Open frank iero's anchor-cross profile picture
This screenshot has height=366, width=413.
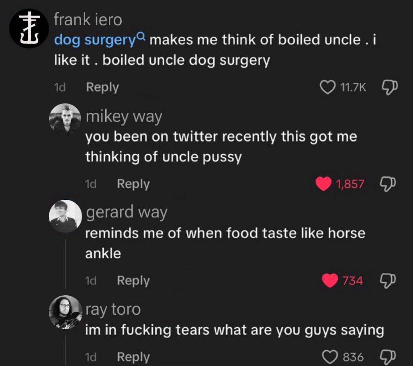click(x=29, y=28)
